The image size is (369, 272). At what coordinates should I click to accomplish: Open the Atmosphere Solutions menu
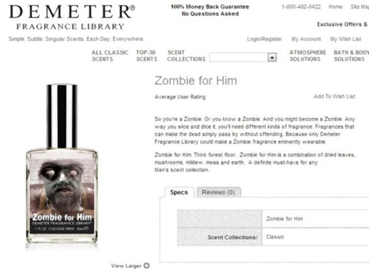[308, 55]
